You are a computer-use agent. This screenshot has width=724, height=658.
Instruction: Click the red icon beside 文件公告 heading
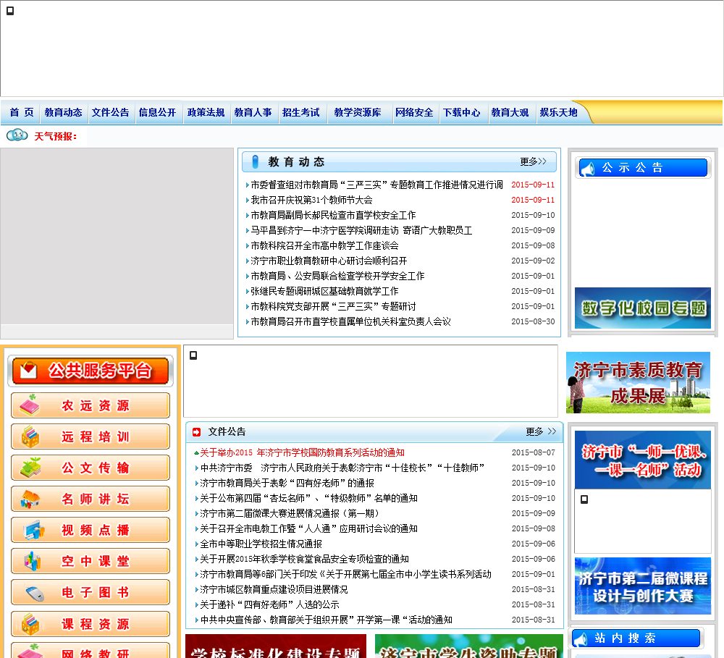point(197,431)
